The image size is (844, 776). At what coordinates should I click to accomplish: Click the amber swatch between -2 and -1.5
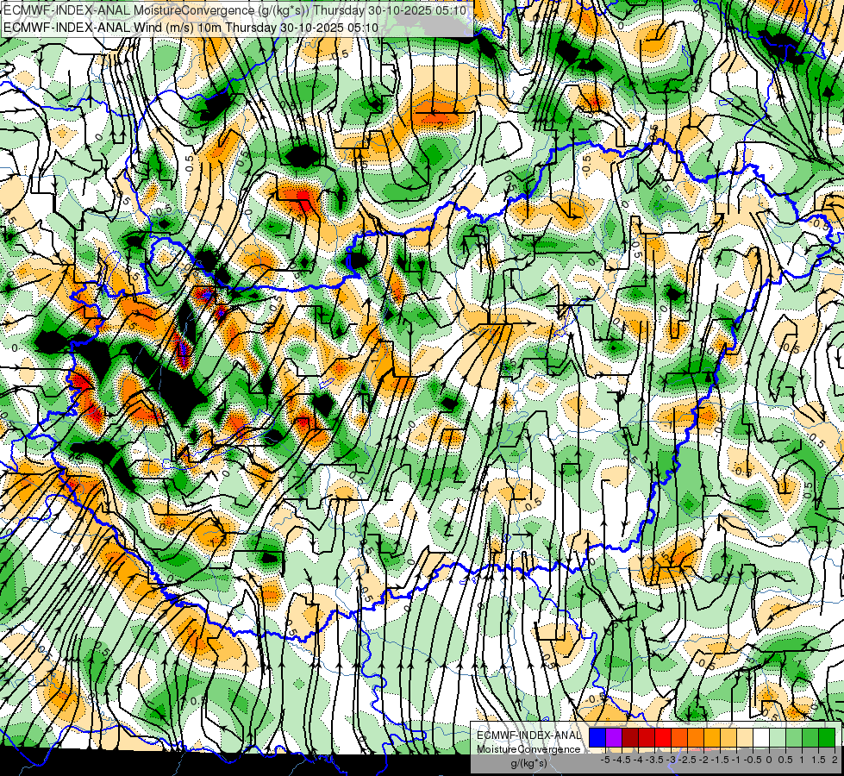pyautogui.click(x=712, y=738)
